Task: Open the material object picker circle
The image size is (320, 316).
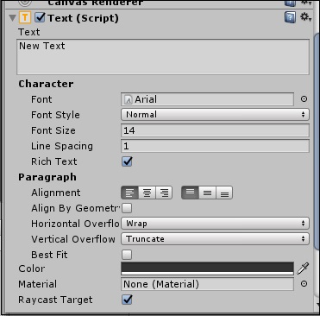Action: (304, 284)
